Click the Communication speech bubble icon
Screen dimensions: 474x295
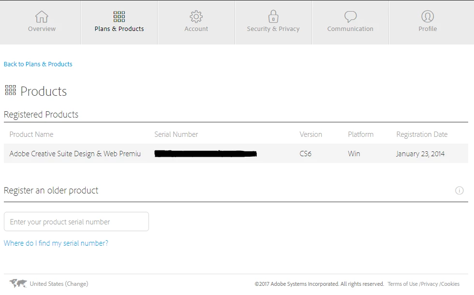350,16
